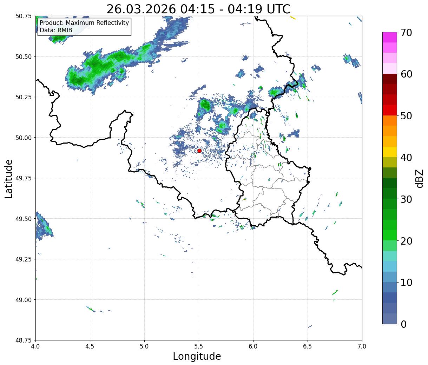Viewport: 428px width, 365px height.
Task: Click the longitude tick label 5.5
Action: (199, 346)
